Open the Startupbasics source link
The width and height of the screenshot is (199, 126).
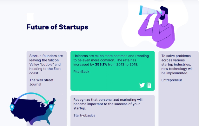tap(84, 115)
